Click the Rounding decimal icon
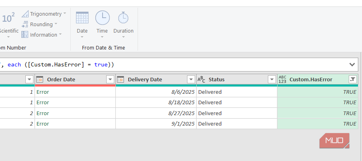This screenshot has height=161, width=362. pyautogui.click(x=25, y=24)
